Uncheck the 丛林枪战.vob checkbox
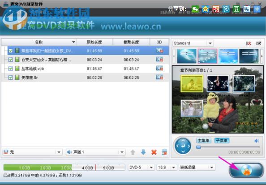 click(x=10, y=69)
